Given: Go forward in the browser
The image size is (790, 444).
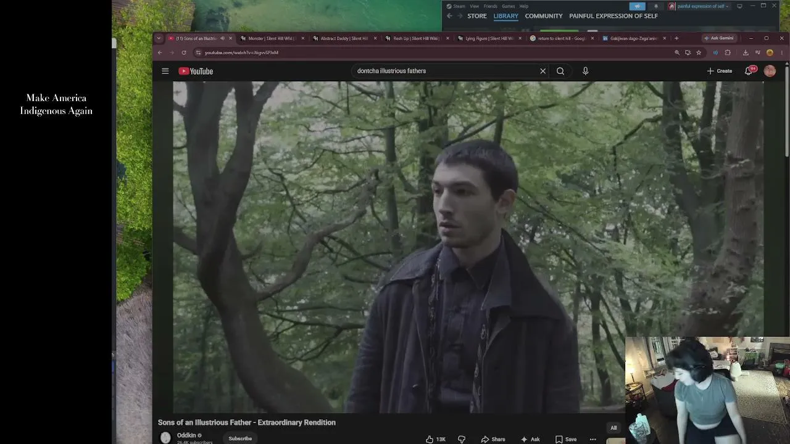Looking at the screenshot, I should 172,52.
